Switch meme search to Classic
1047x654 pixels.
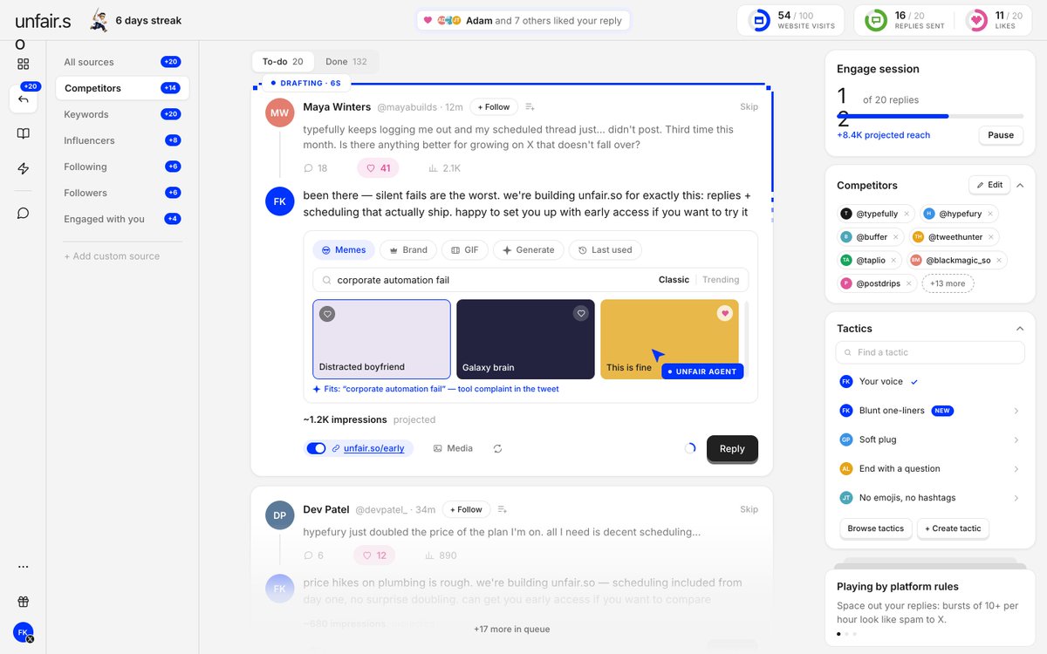pyautogui.click(x=674, y=280)
